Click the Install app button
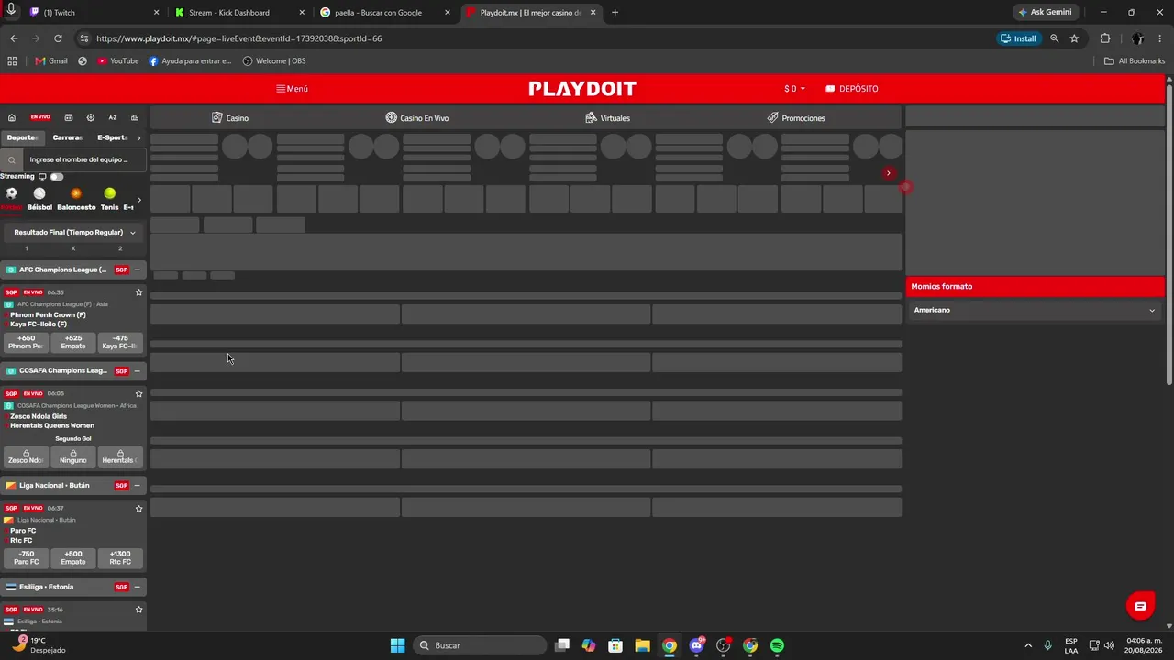 [1018, 38]
